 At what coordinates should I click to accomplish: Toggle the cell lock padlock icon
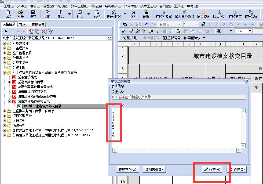(178, 31)
